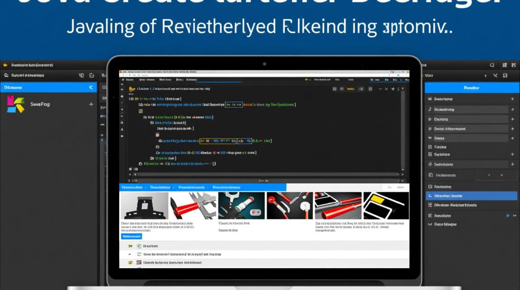The height and width of the screenshot is (290, 520).
Task: Collapse the blue left panel header chevron
Action: (91, 88)
